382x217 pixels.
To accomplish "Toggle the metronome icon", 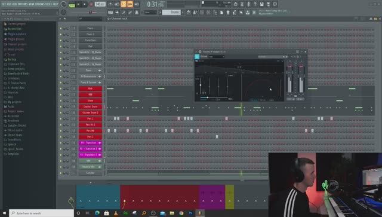I will coord(110,4).
